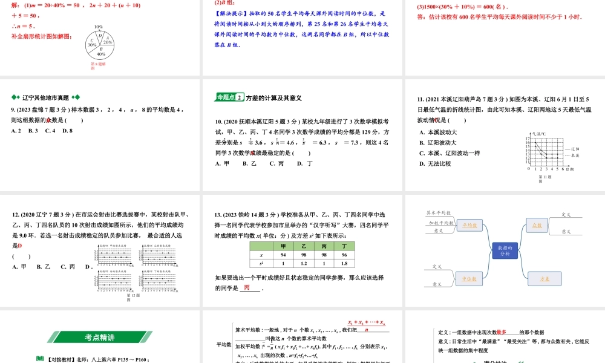Screen dimensions: 605x363
Task: Click the 加权平均数 label in the concept map
Action: point(440,222)
